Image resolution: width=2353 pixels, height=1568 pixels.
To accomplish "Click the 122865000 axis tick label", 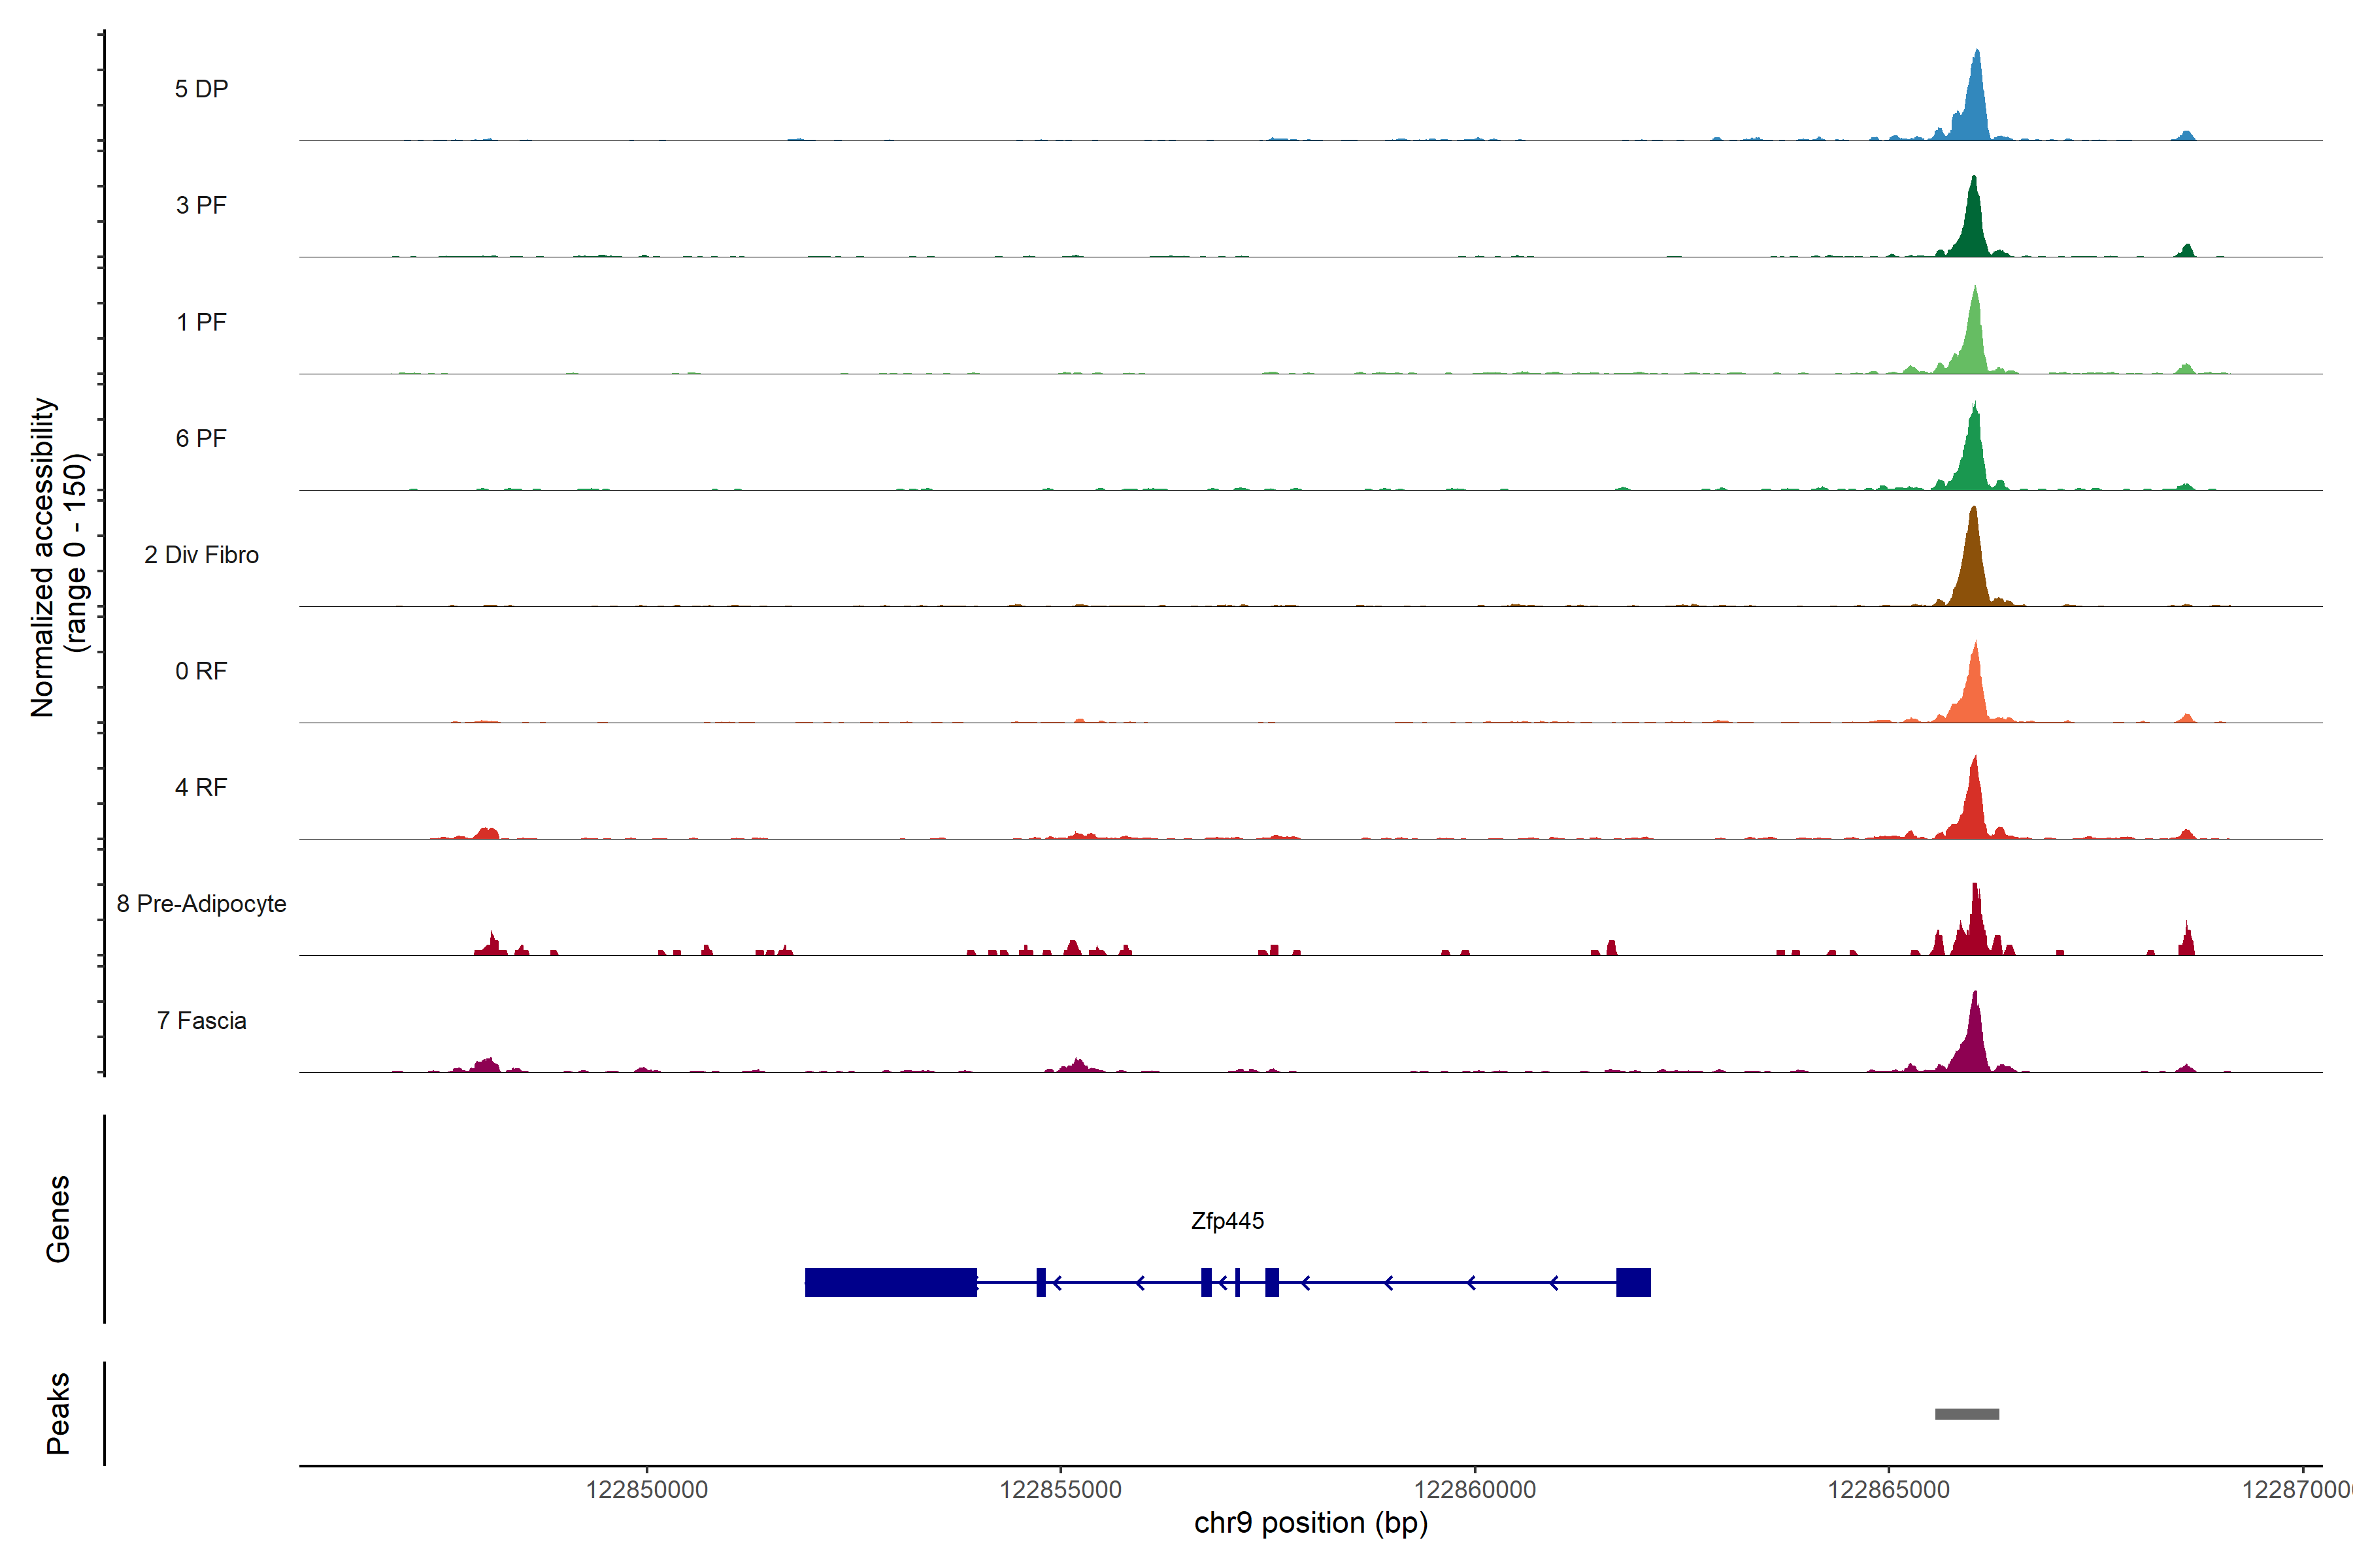I will (x=1889, y=1490).
